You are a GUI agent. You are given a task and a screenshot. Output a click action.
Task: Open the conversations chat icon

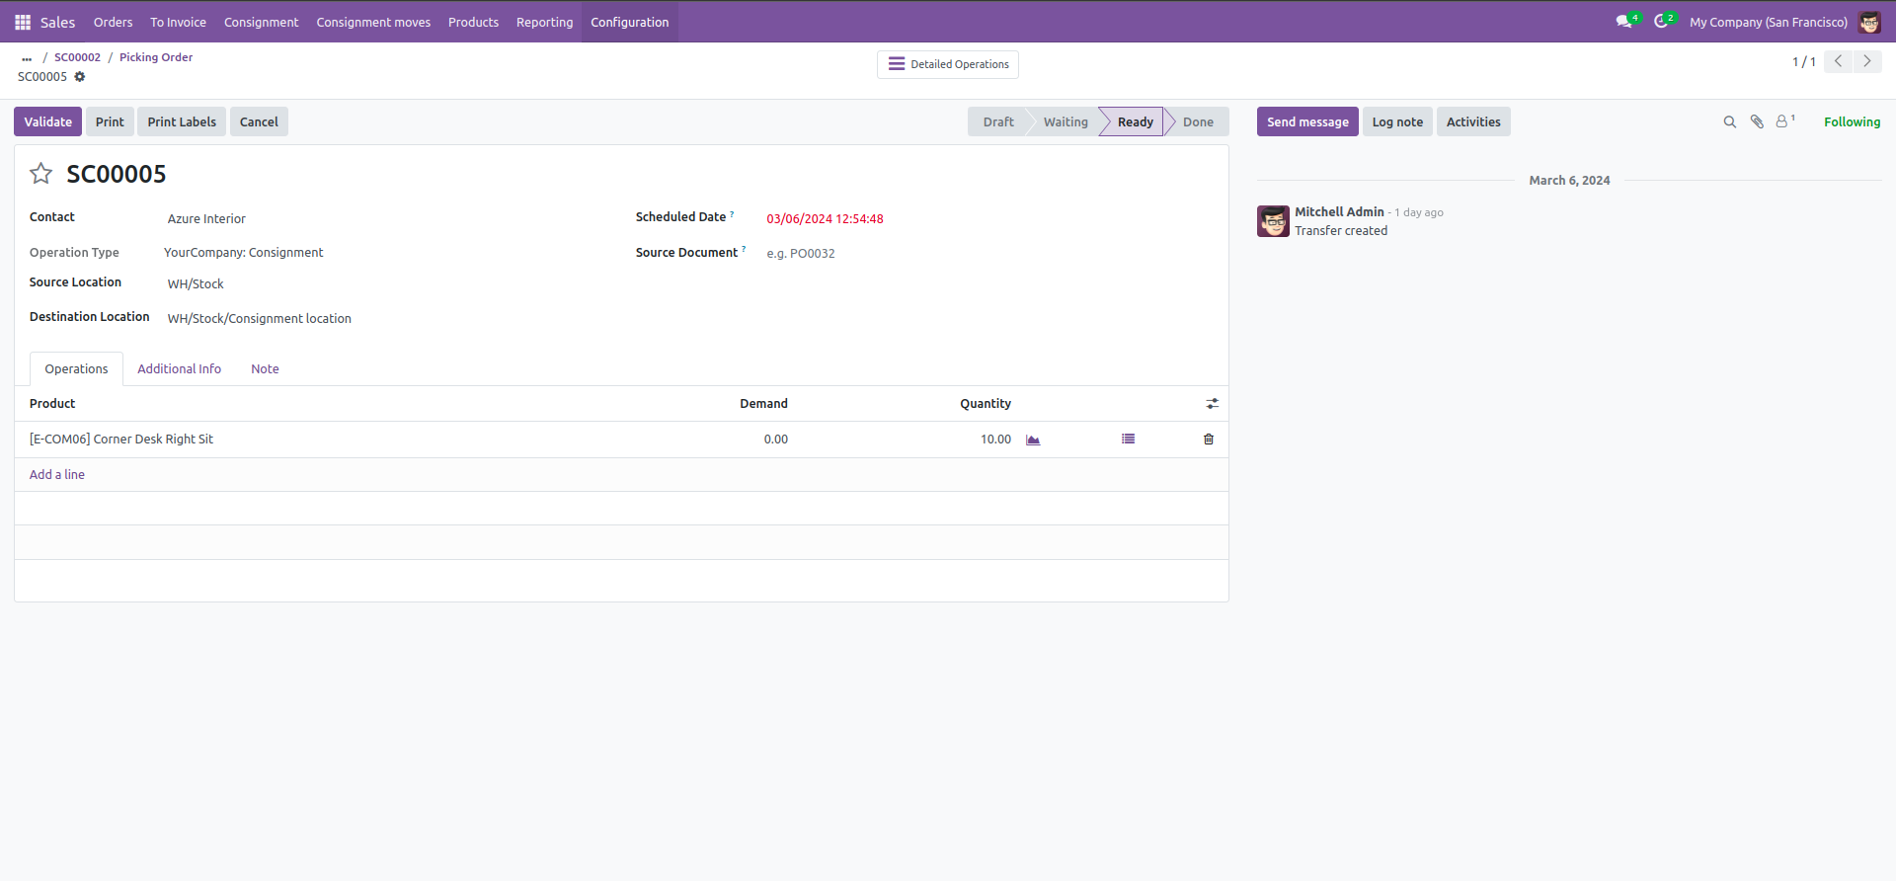click(x=1624, y=22)
